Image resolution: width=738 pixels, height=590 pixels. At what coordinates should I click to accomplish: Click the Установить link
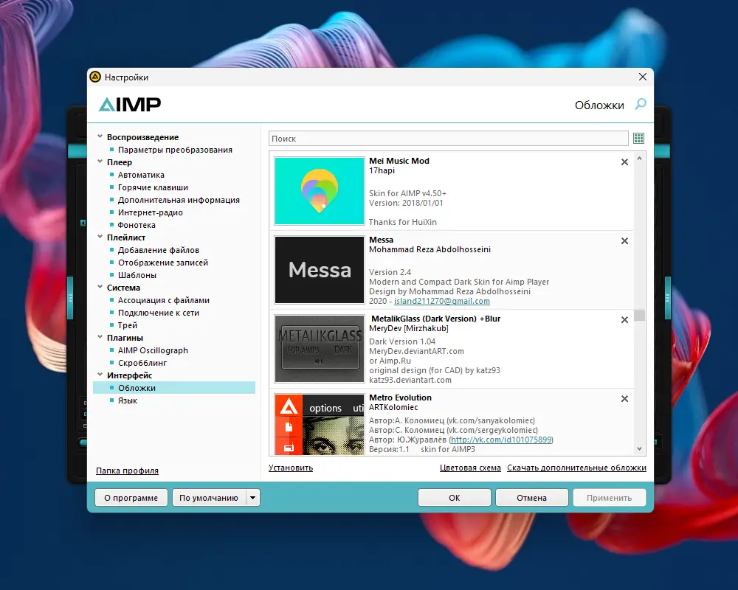pos(290,468)
